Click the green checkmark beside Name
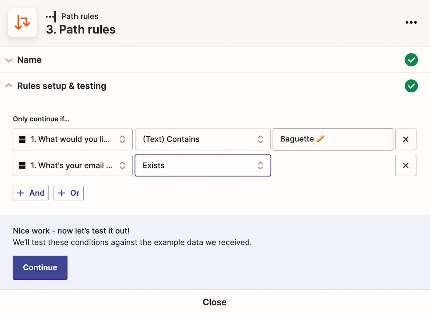 [x=411, y=60]
